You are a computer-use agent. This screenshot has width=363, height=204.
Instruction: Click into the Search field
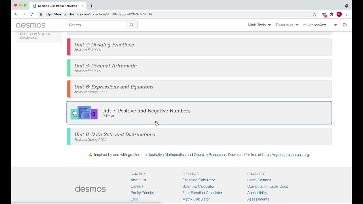pos(96,25)
